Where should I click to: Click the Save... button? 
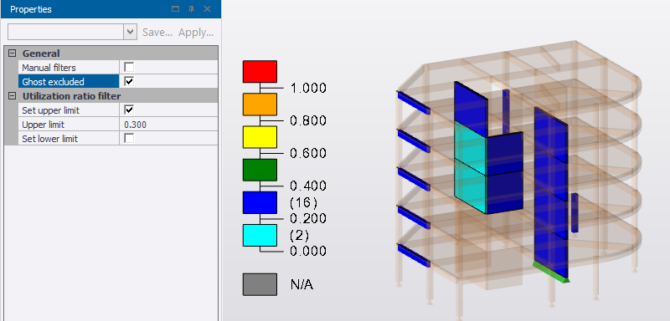157,33
